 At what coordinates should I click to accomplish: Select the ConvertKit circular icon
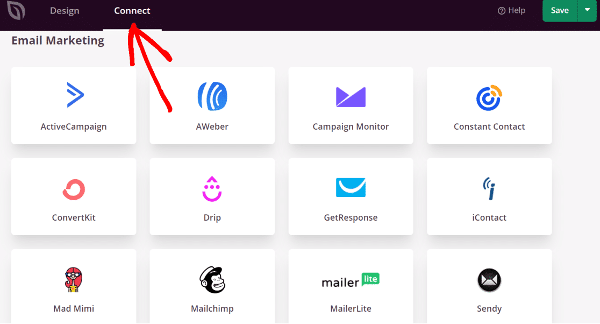[x=73, y=189]
